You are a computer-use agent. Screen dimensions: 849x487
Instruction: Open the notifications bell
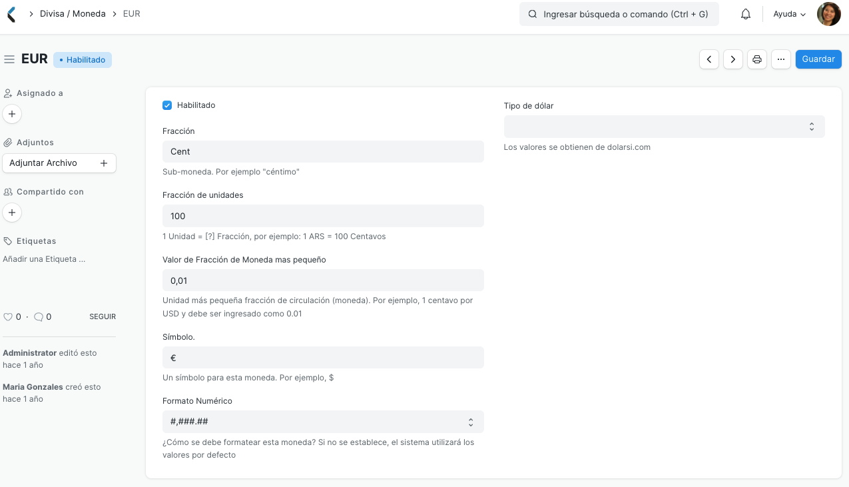point(746,14)
